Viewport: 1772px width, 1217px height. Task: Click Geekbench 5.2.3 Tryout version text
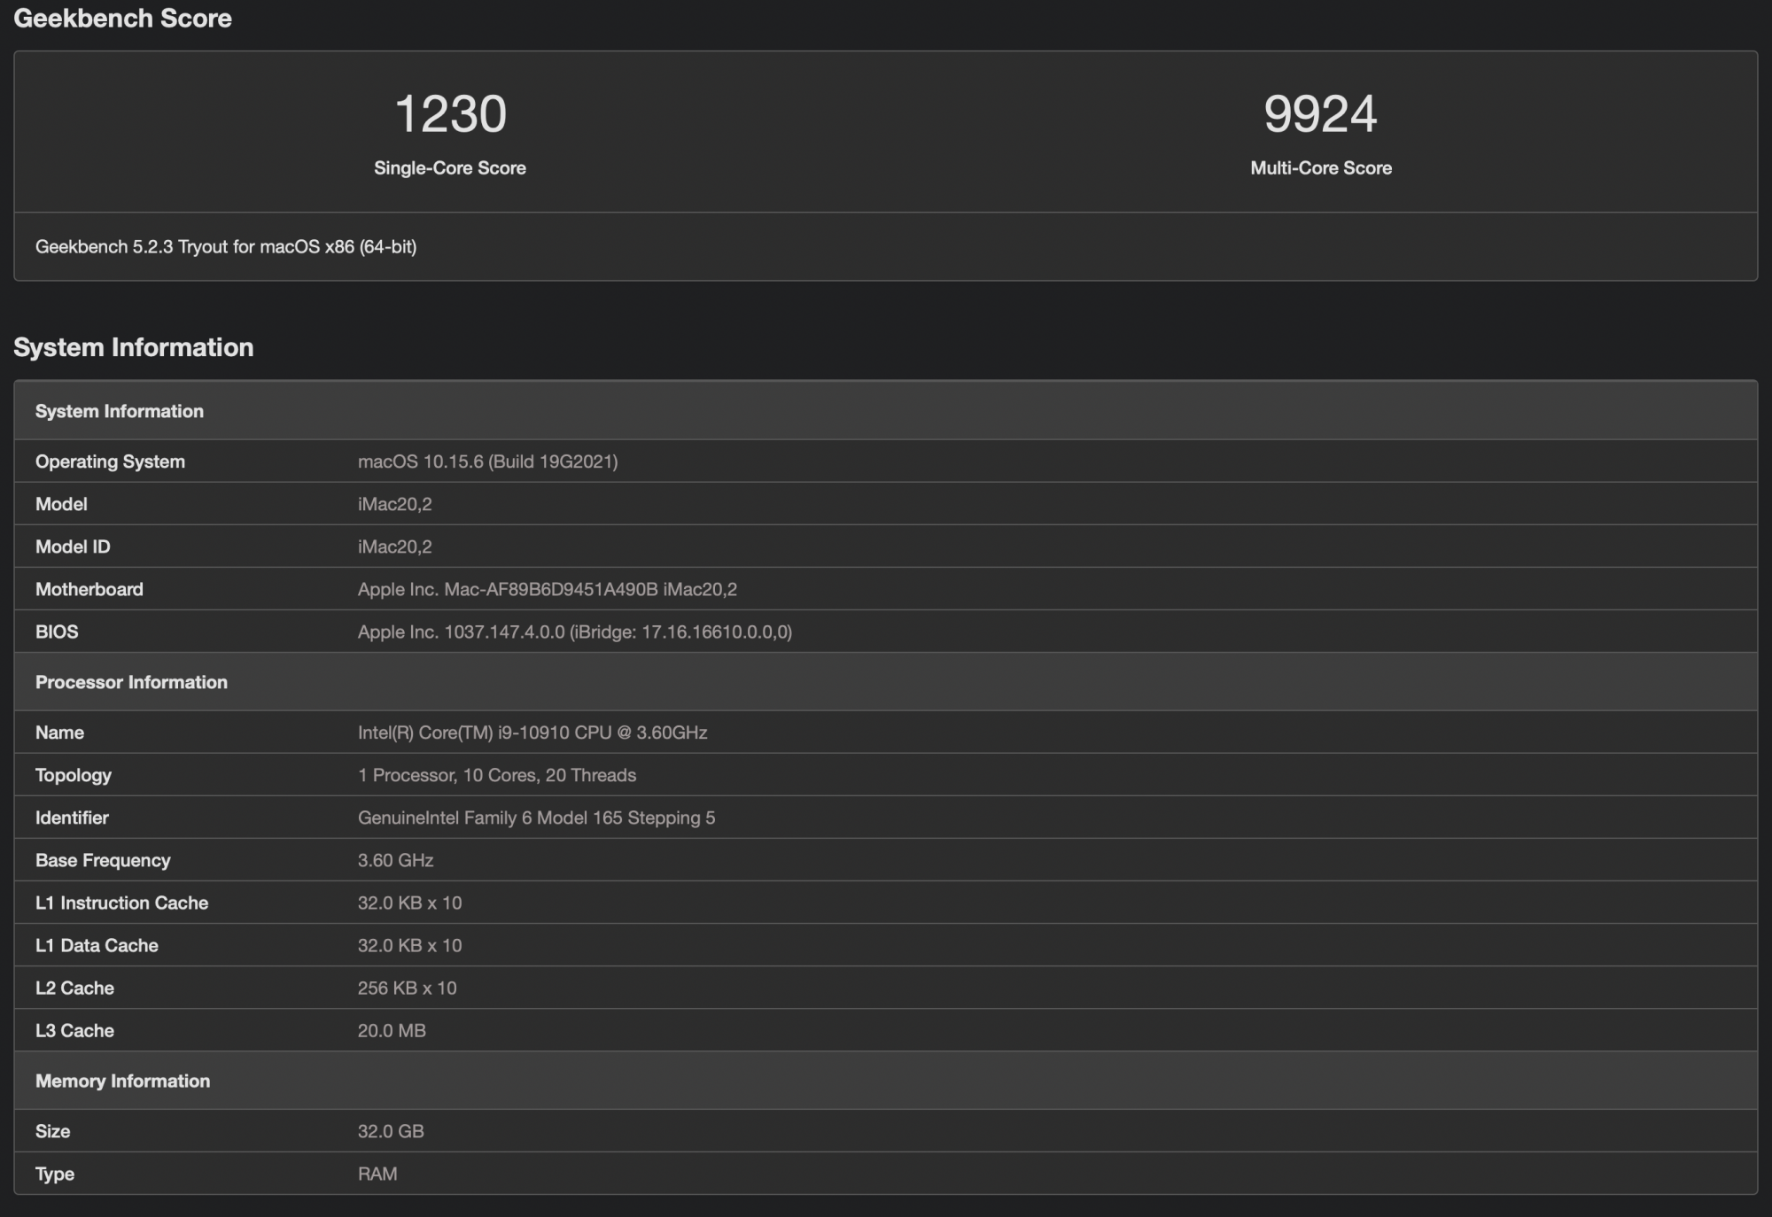[226, 247]
